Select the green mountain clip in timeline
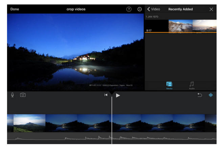Viewport: 220px width, 148px height. [29, 123]
